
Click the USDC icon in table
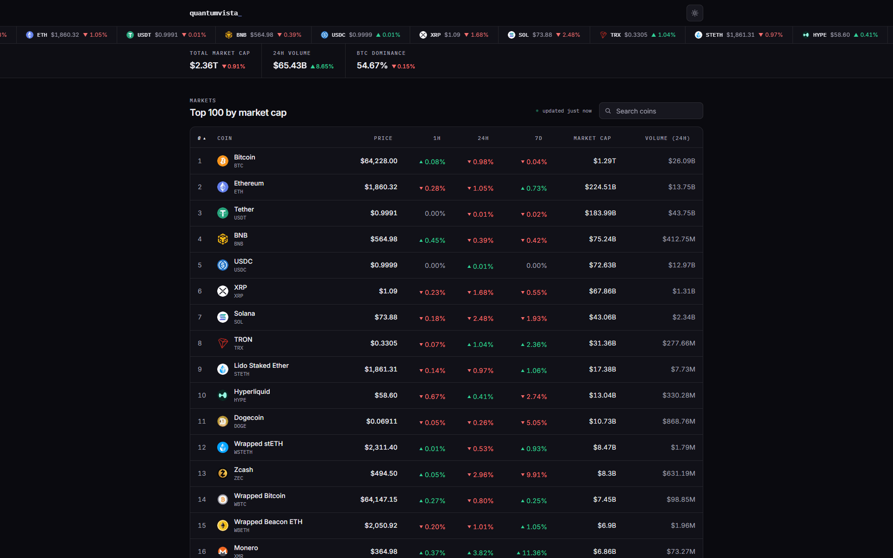pyautogui.click(x=223, y=265)
